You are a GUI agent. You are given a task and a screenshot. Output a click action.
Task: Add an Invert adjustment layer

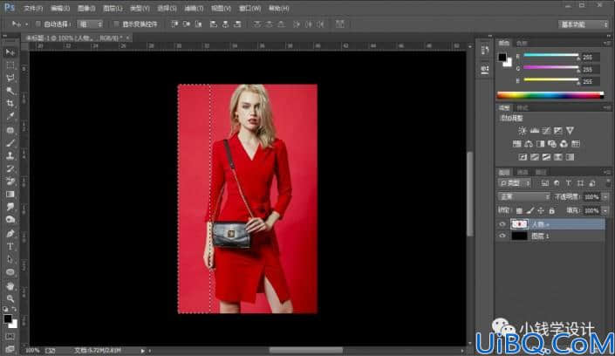523,157
